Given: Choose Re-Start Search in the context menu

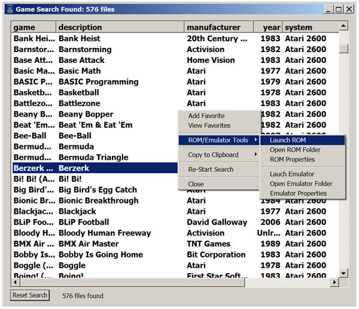Looking at the screenshot, I should [x=211, y=169].
